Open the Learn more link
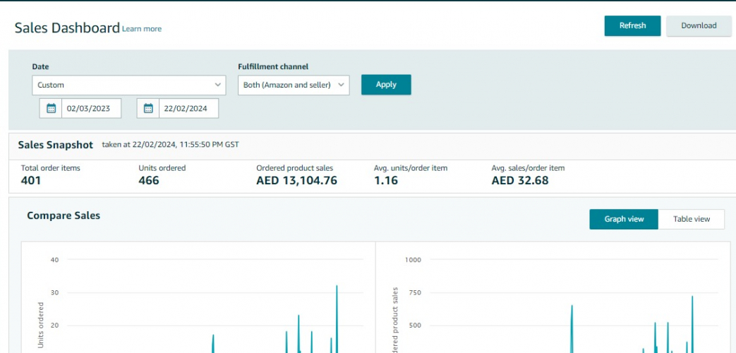Screen dimensions: 736x353 click(142, 29)
